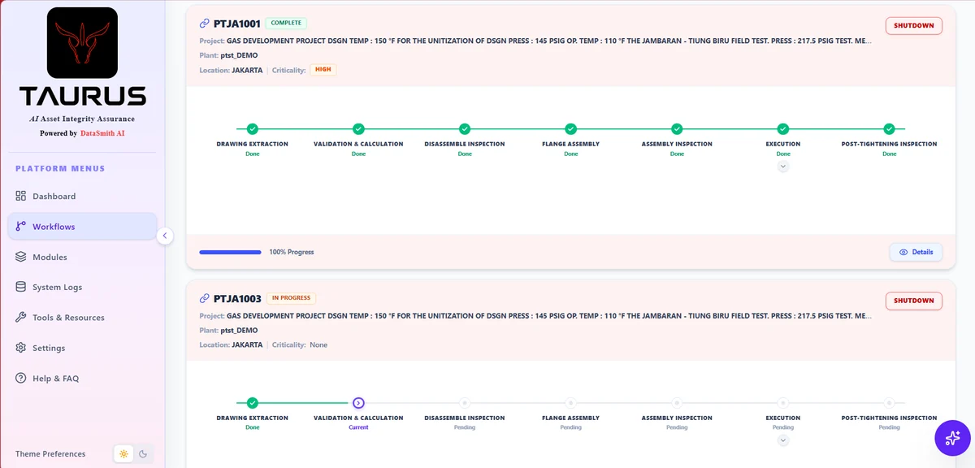Click PTJA1003 pending Post-Tightening Inspection dot

[x=889, y=403]
